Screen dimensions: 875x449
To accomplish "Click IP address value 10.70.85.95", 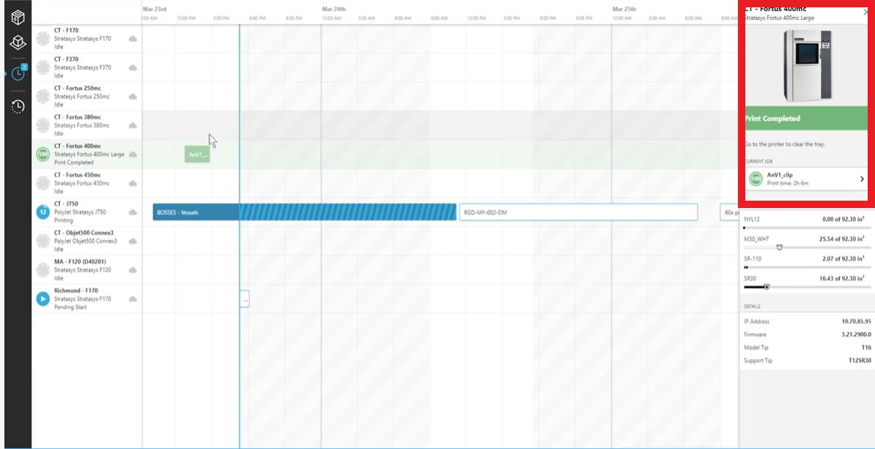I will click(857, 322).
